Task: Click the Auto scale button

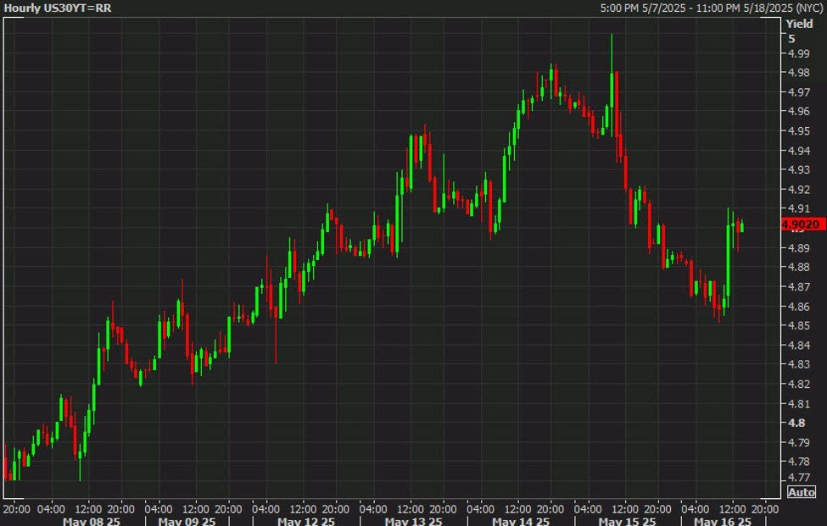Action: pyautogui.click(x=802, y=492)
